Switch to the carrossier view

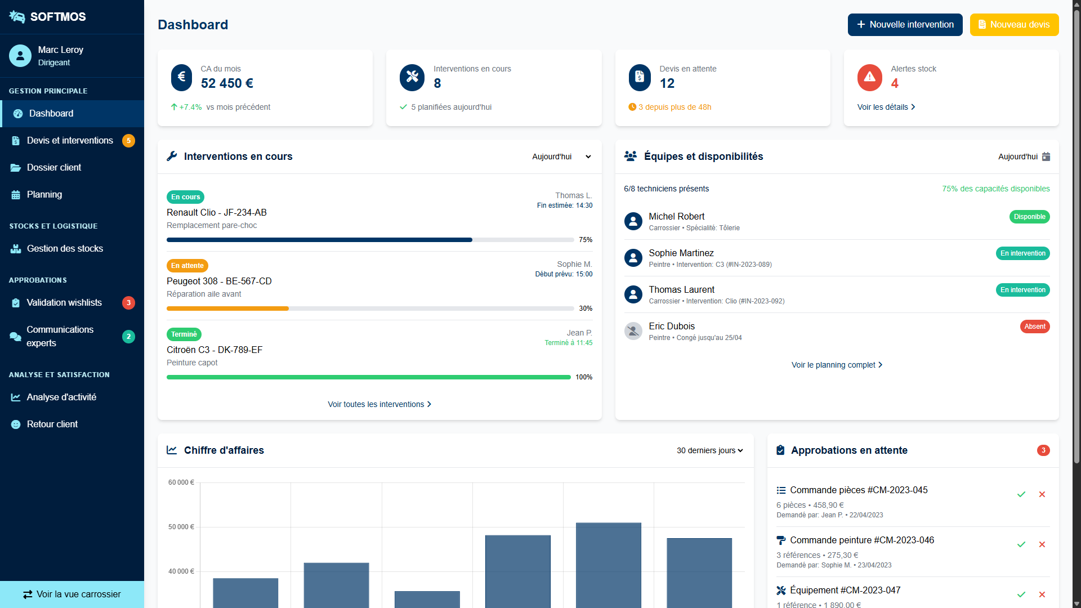point(72,594)
